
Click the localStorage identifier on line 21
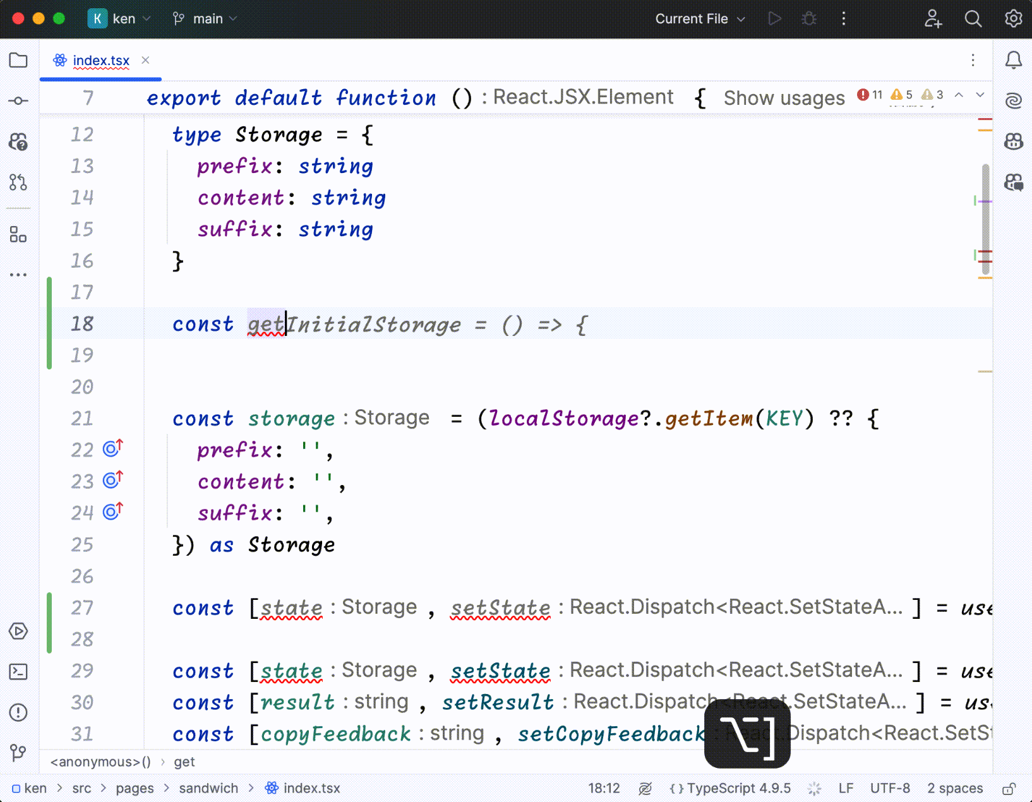[565, 418]
